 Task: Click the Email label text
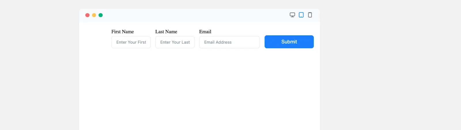[205, 32]
